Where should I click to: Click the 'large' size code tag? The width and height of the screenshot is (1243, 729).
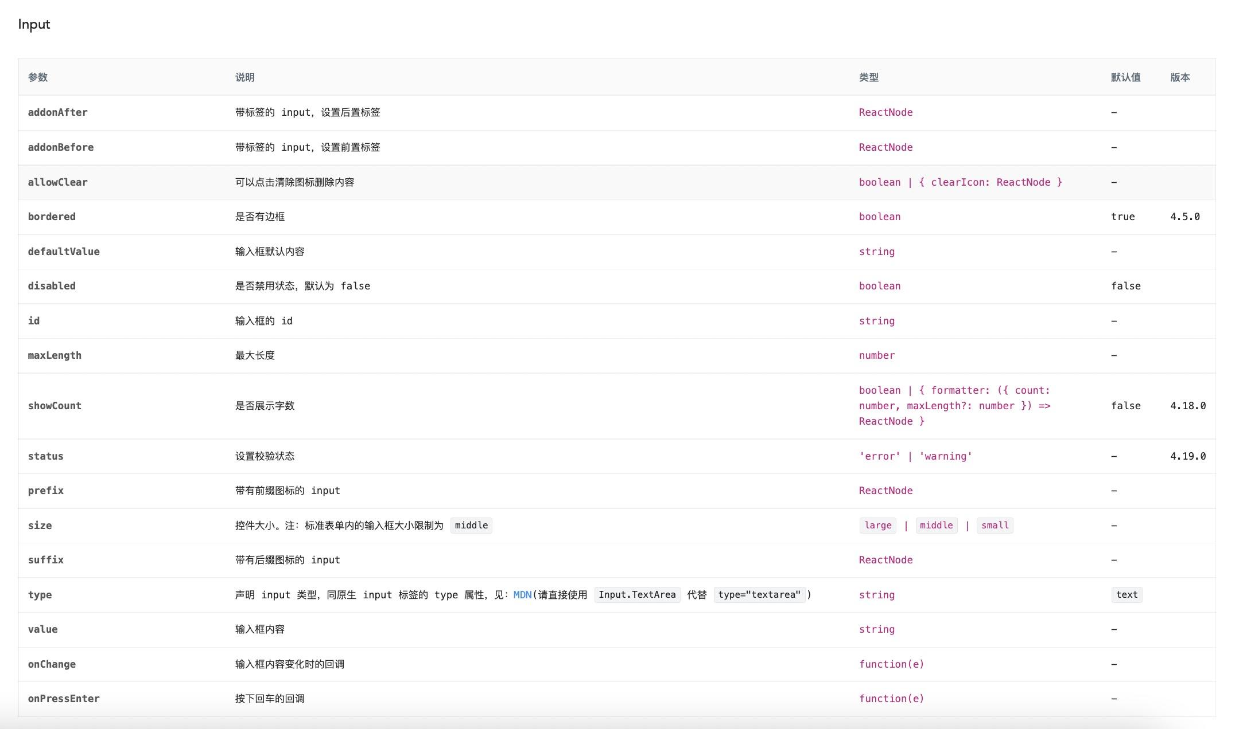click(877, 526)
